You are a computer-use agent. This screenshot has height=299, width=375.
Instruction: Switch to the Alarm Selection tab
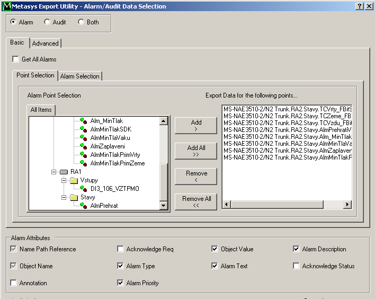[80, 76]
